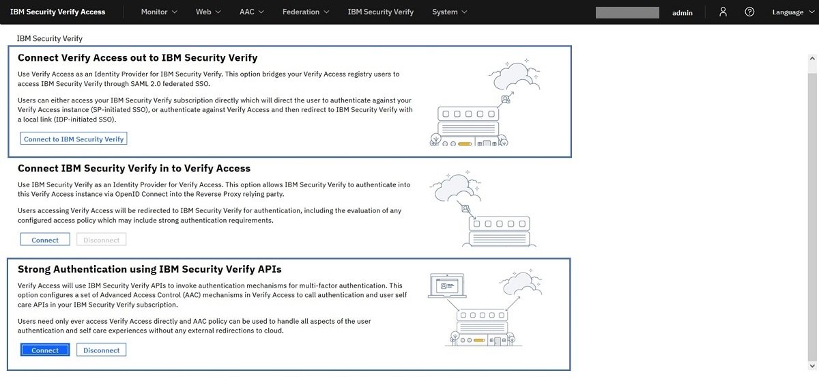Click Connect under Strong Authentication section
Viewport: 819px width, 390px height.
[x=45, y=350]
